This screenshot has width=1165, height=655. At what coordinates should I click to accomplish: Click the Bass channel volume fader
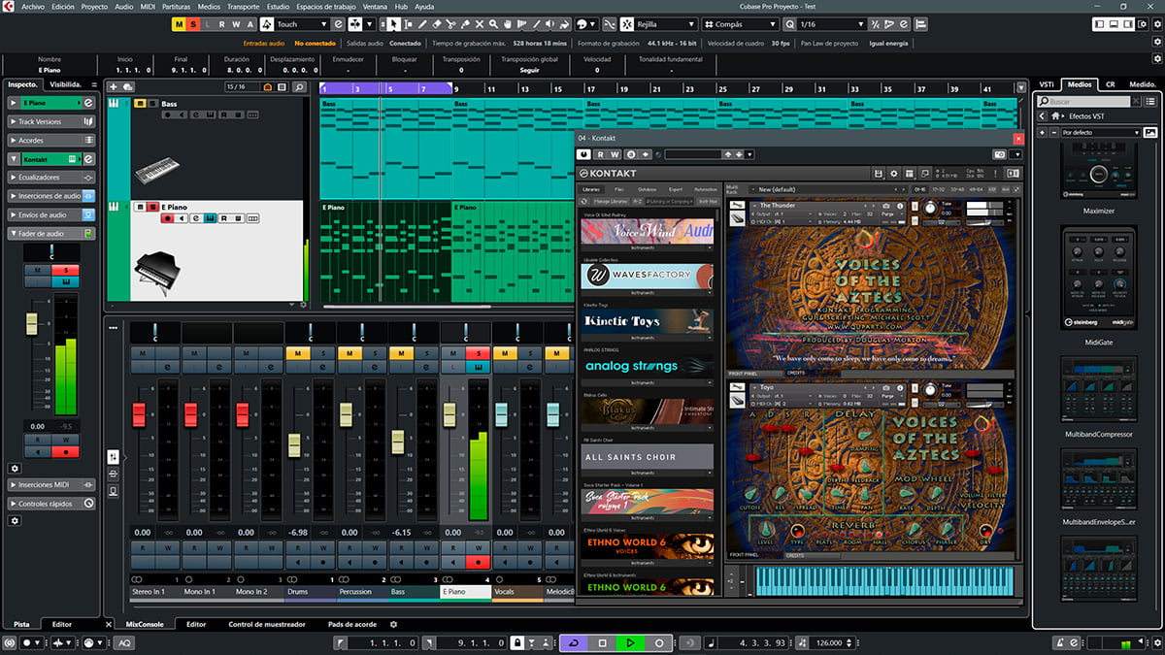coord(397,442)
